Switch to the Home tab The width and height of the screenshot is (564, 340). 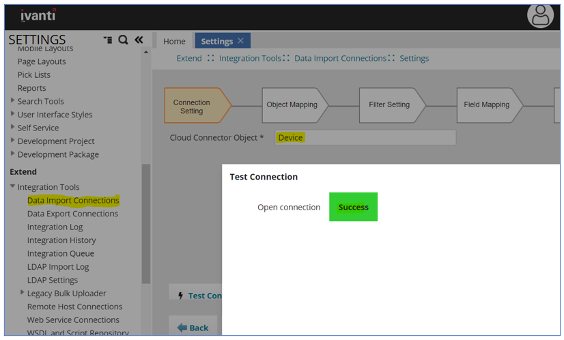174,42
